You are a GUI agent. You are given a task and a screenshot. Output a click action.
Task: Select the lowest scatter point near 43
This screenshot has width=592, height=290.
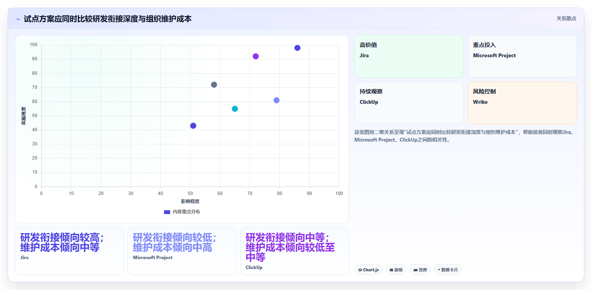193,126
